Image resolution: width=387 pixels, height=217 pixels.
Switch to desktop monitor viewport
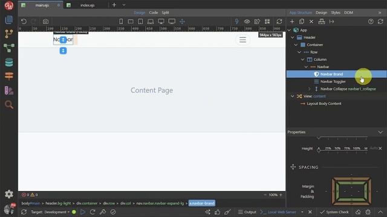[161, 22]
